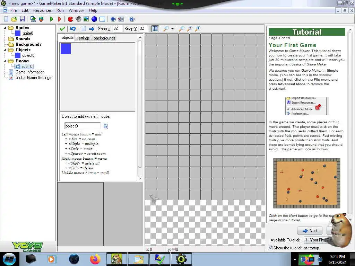Screen dimensions: 355x266
Task: Open the view options dropdown arrow
Action: pyautogui.click(x=173, y=29)
